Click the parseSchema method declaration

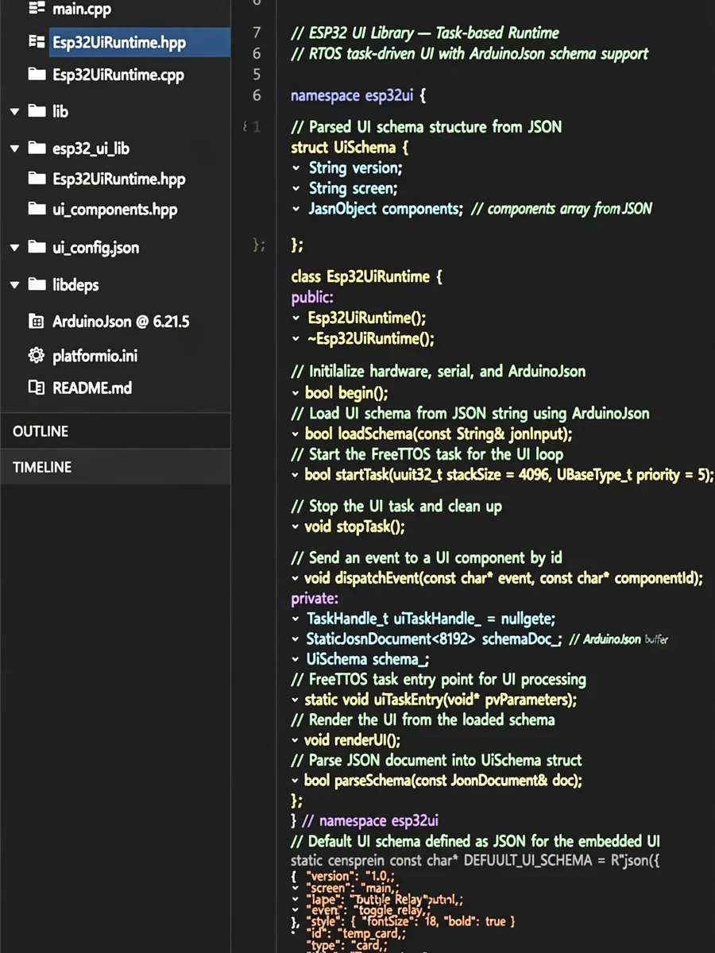[x=443, y=780]
